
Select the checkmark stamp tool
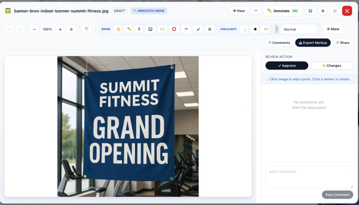click(x=198, y=29)
